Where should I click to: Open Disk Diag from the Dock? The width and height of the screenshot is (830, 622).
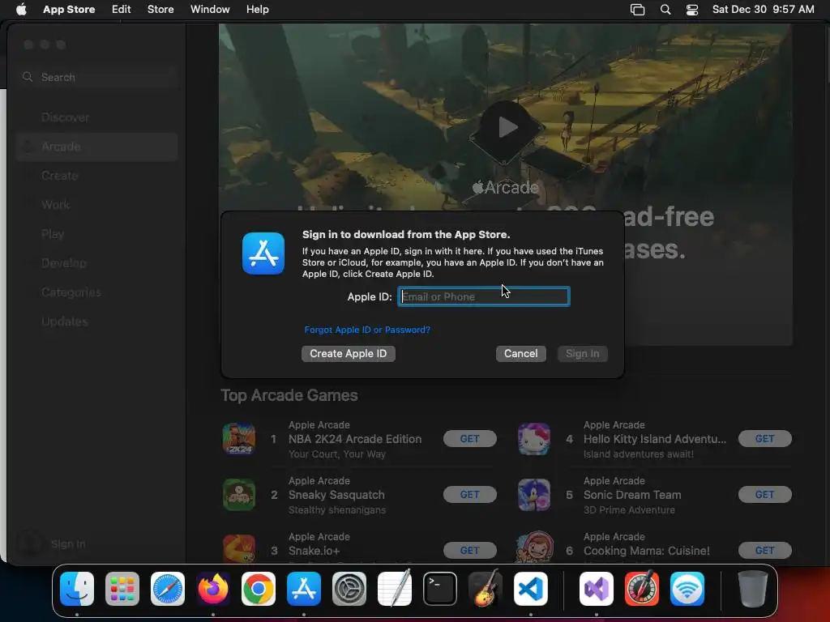tap(642, 589)
